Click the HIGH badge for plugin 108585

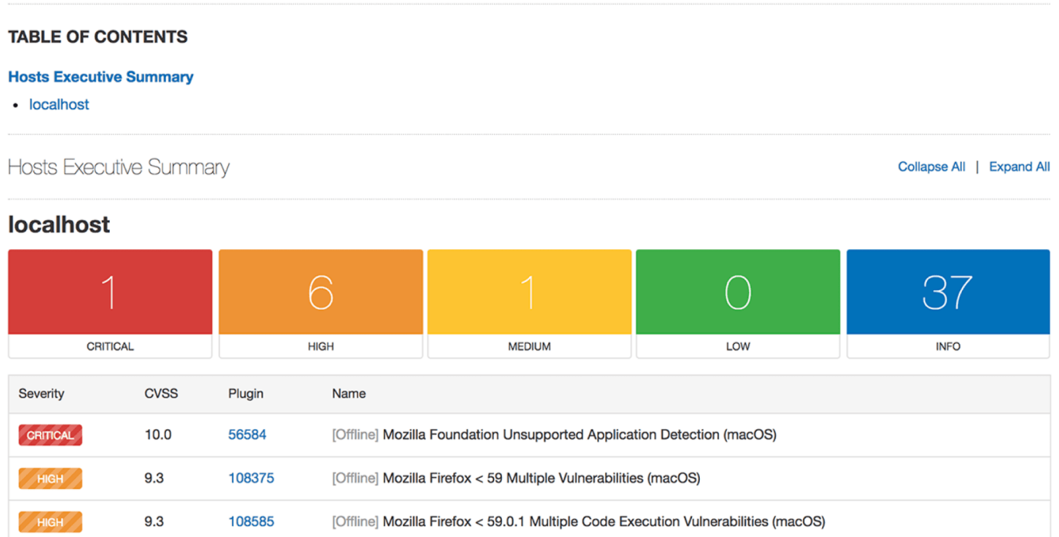pos(50,522)
